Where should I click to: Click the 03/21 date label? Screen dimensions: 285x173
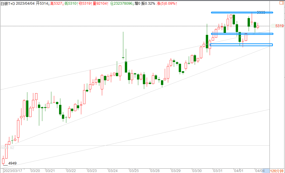50,171
